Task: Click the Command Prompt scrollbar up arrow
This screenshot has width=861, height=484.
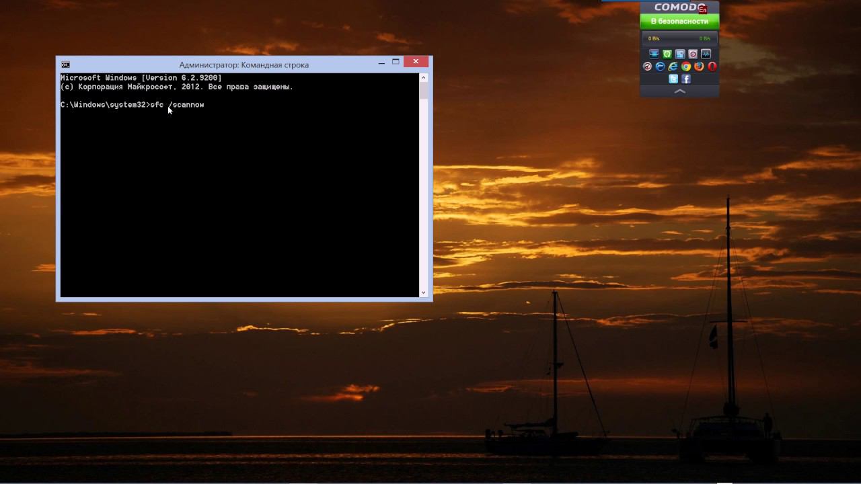Action: click(x=424, y=77)
